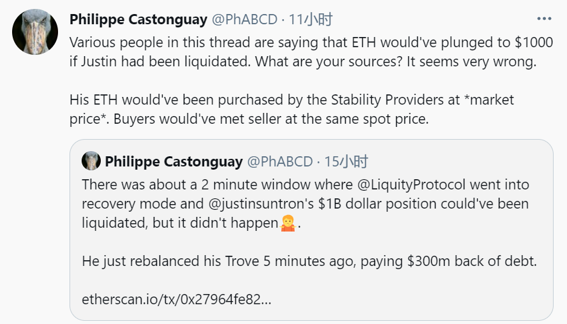Open the three-dot more options menu
567x324 pixels.
coord(543,18)
